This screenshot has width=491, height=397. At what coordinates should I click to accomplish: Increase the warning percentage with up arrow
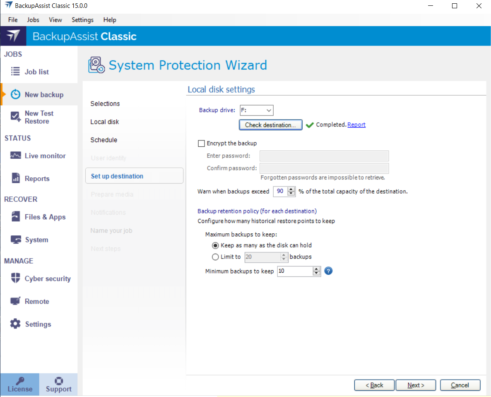coord(291,189)
